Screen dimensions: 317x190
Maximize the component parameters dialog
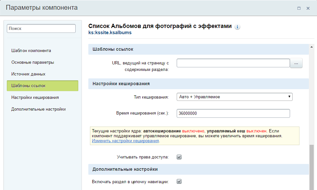pos(299,8)
